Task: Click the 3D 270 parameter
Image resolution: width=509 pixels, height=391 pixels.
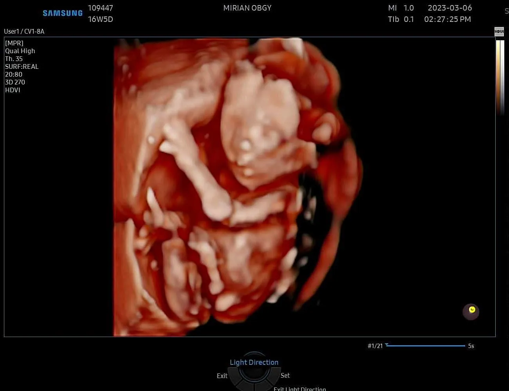Action: [x=15, y=82]
